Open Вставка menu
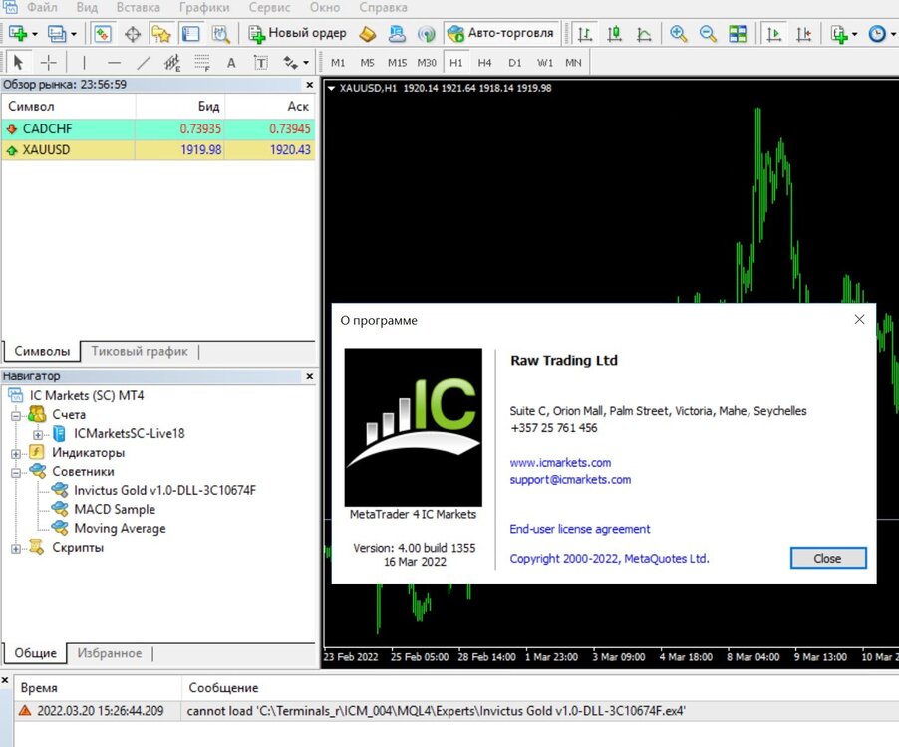 pyautogui.click(x=138, y=7)
